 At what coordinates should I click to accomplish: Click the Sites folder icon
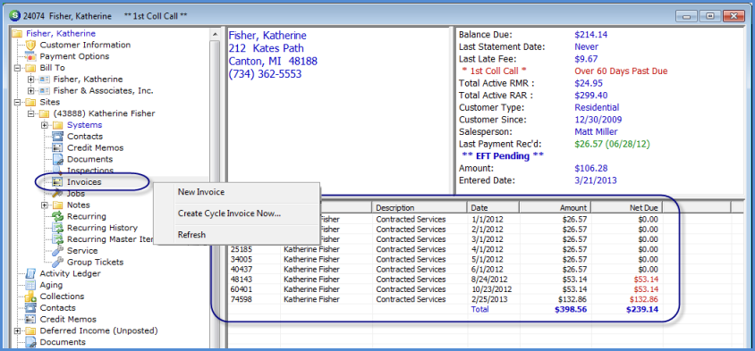30,103
